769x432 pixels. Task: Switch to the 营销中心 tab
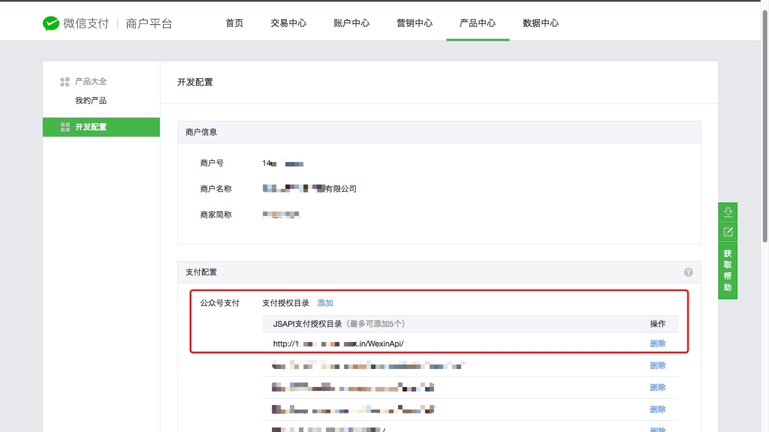[414, 23]
